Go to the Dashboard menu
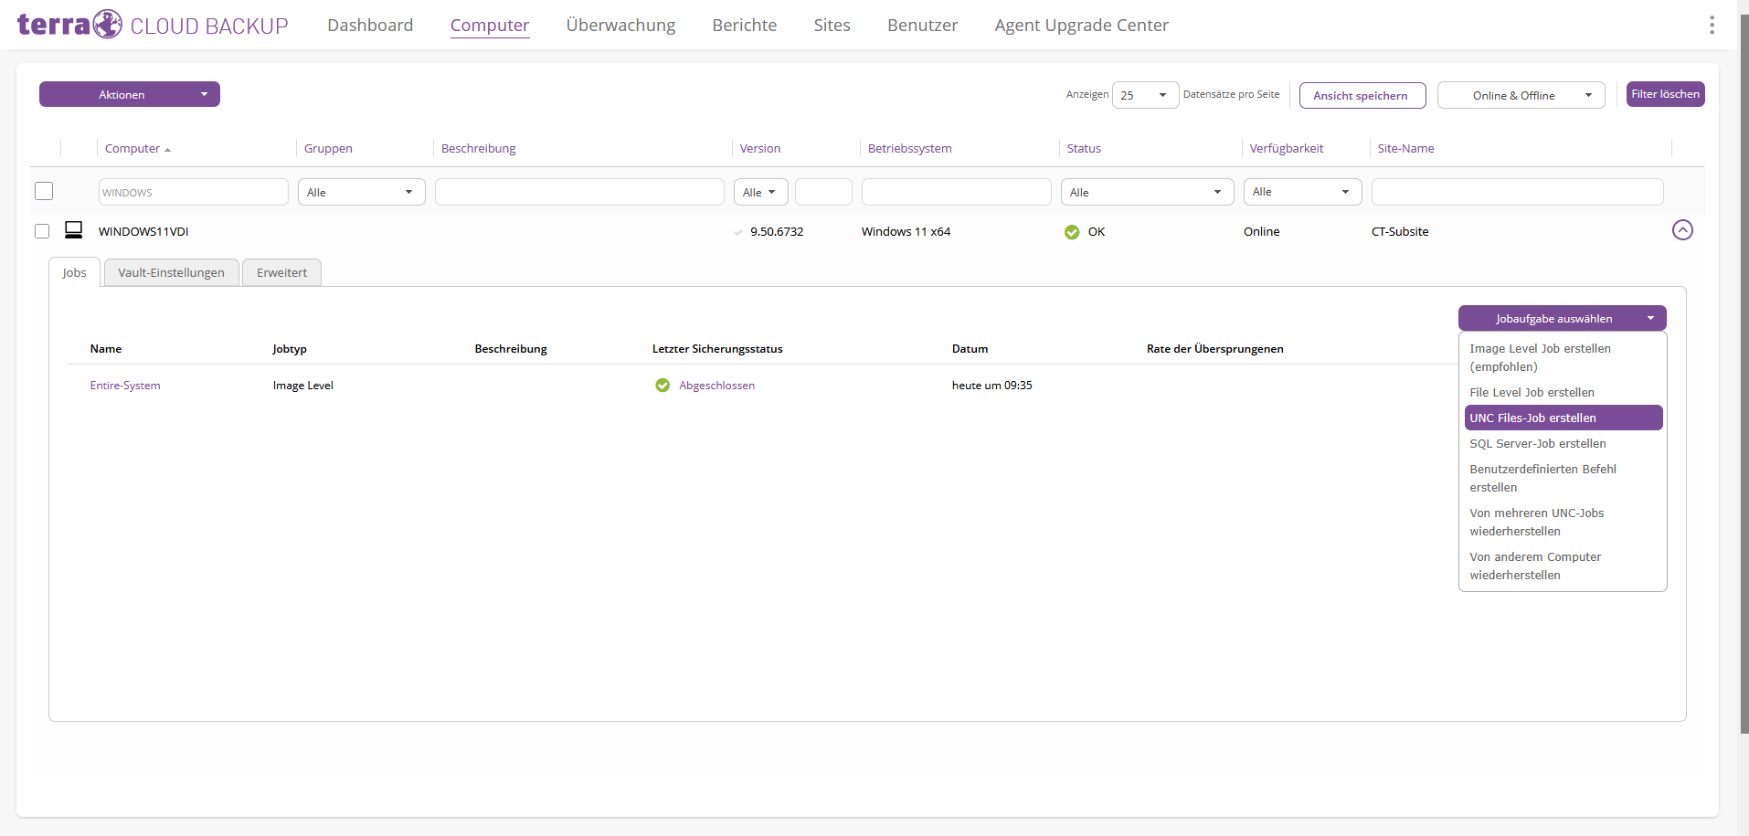The width and height of the screenshot is (1749, 836). [370, 25]
